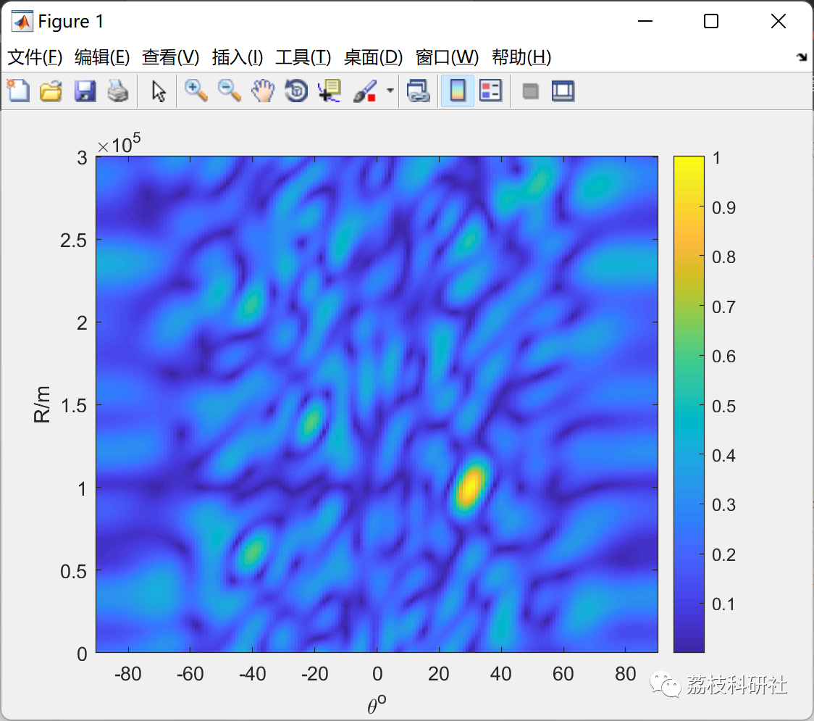Minimize the Figure 1 window
Viewport: 814px width, 721px height.
[645, 21]
